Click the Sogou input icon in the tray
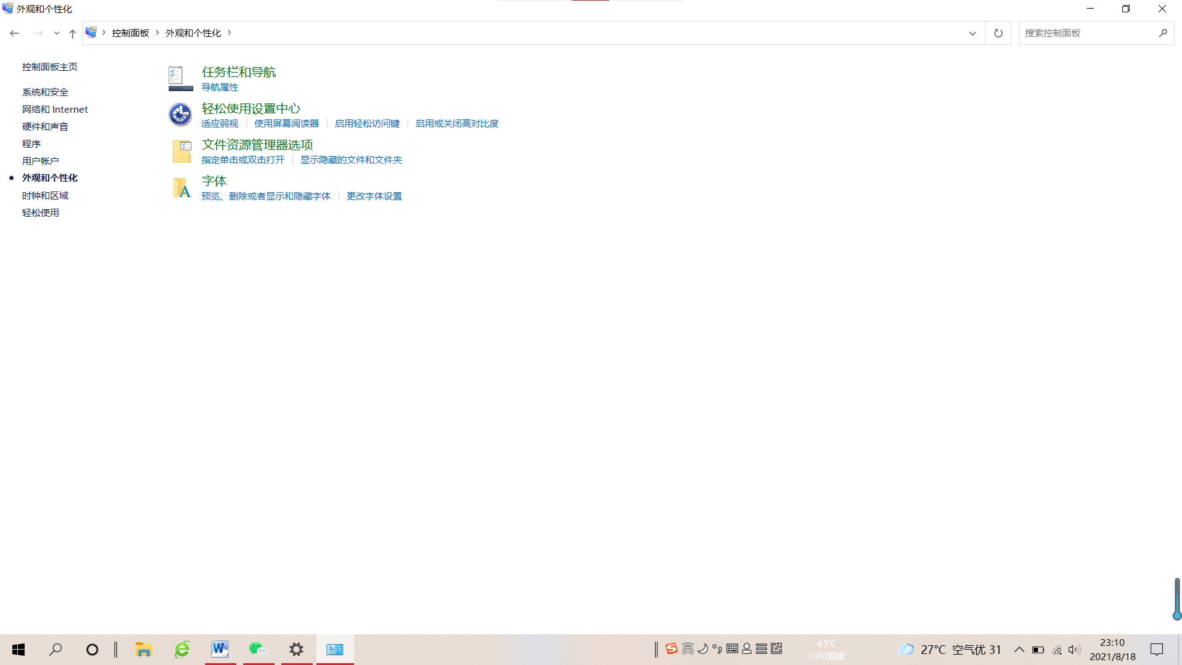The height and width of the screenshot is (665, 1182). pos(671,649)
